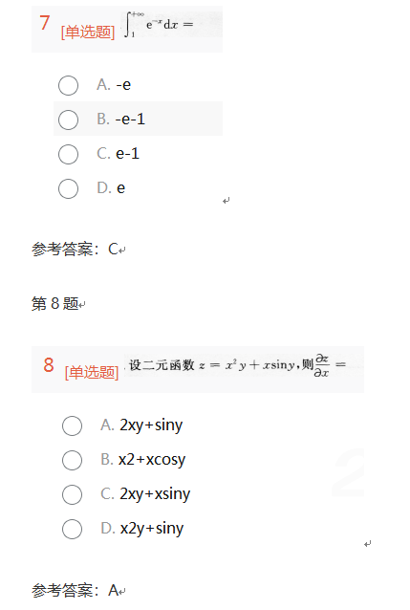Select radio button for option B. -e-1
Image resolution: width=410 pixels, height=610 pixels.
coord(68,120)
